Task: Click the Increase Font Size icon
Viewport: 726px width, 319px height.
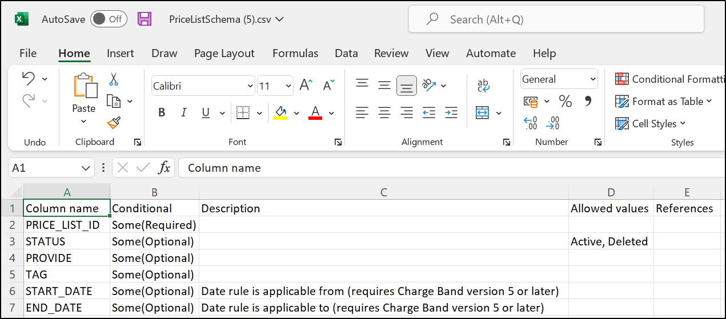Action: (x=306, y=86)
